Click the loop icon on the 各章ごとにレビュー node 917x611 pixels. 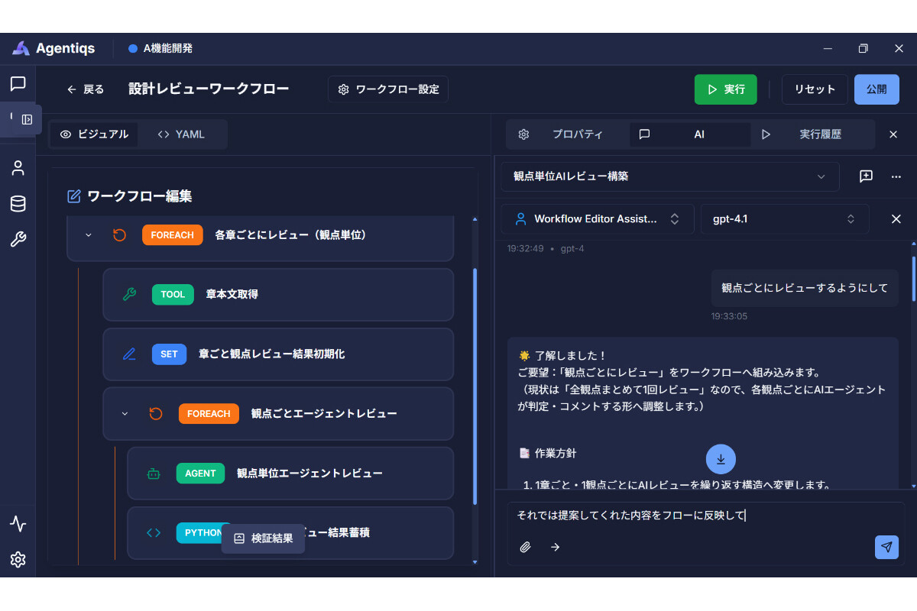119,235
